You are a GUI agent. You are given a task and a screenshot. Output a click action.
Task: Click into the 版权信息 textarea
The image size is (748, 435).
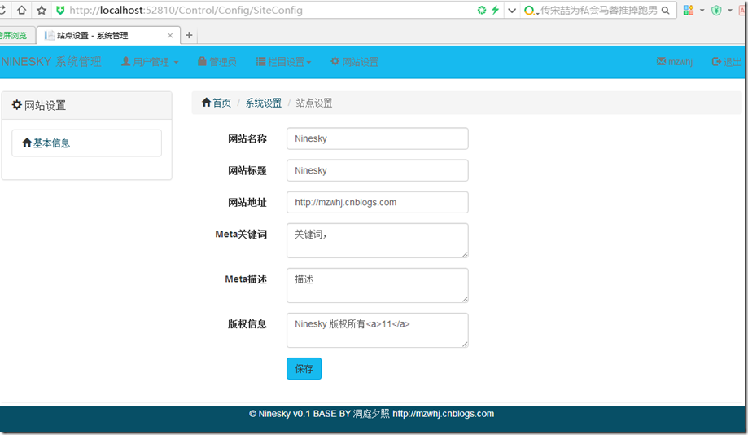377,330
